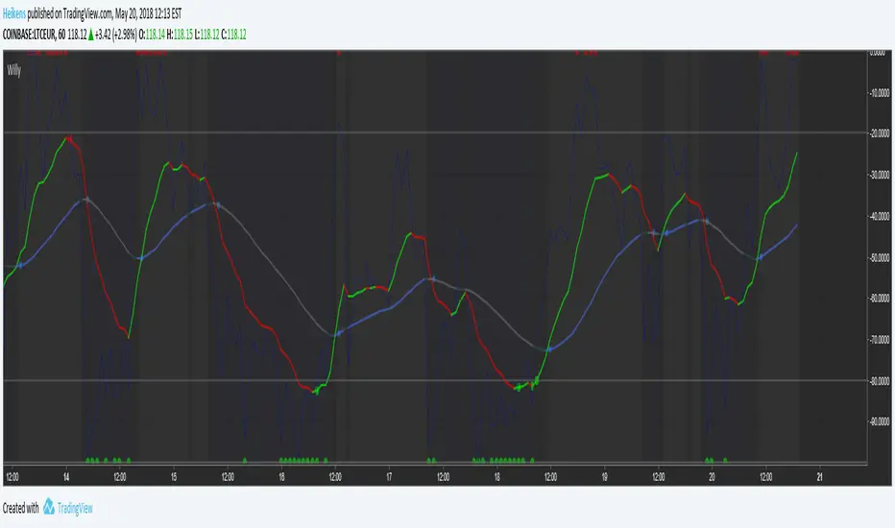895x528 pixels.
Task: Click date label 14 on time axis
Action: click(x=66, y=476)
